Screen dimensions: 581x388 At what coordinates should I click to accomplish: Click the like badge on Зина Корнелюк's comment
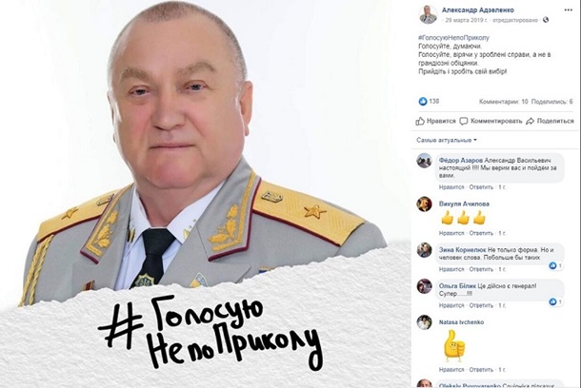pos(555,265)
